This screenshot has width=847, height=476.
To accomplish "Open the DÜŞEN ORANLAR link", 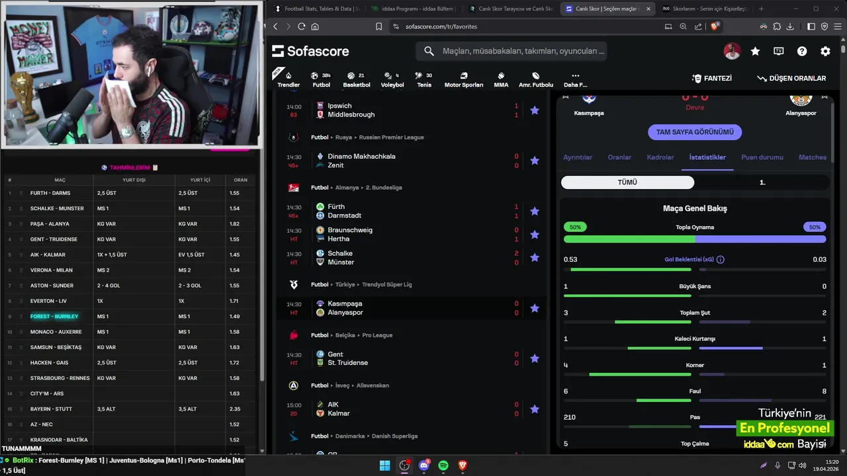I will [x=791, y=78].
